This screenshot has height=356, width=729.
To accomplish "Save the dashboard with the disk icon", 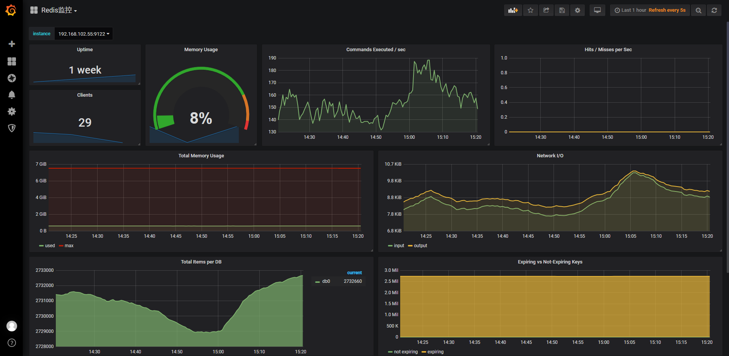I will pyautogui.click(x=562, y=10).
